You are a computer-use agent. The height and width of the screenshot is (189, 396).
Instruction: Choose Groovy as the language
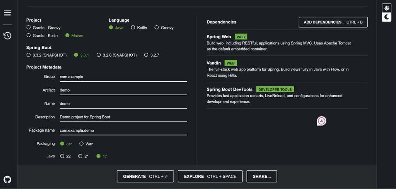coord(164,27)
